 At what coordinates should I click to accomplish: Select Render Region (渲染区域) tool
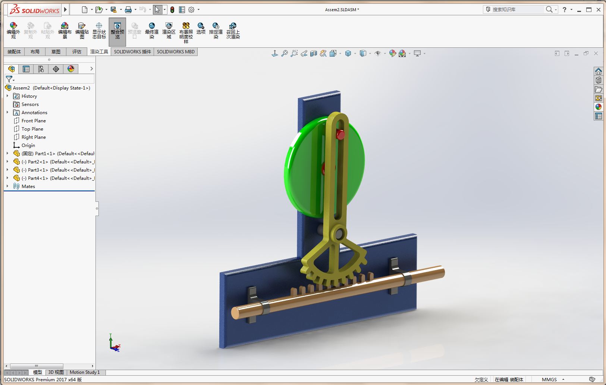(x=169, y=30)
